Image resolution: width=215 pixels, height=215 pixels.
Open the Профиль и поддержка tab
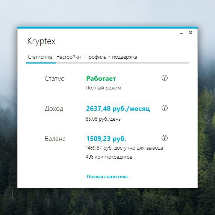tap(111, 57)
